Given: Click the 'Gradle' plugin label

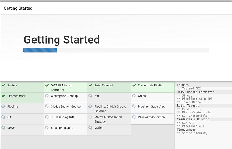Looking at the screenshot, I should click(142, 96).
